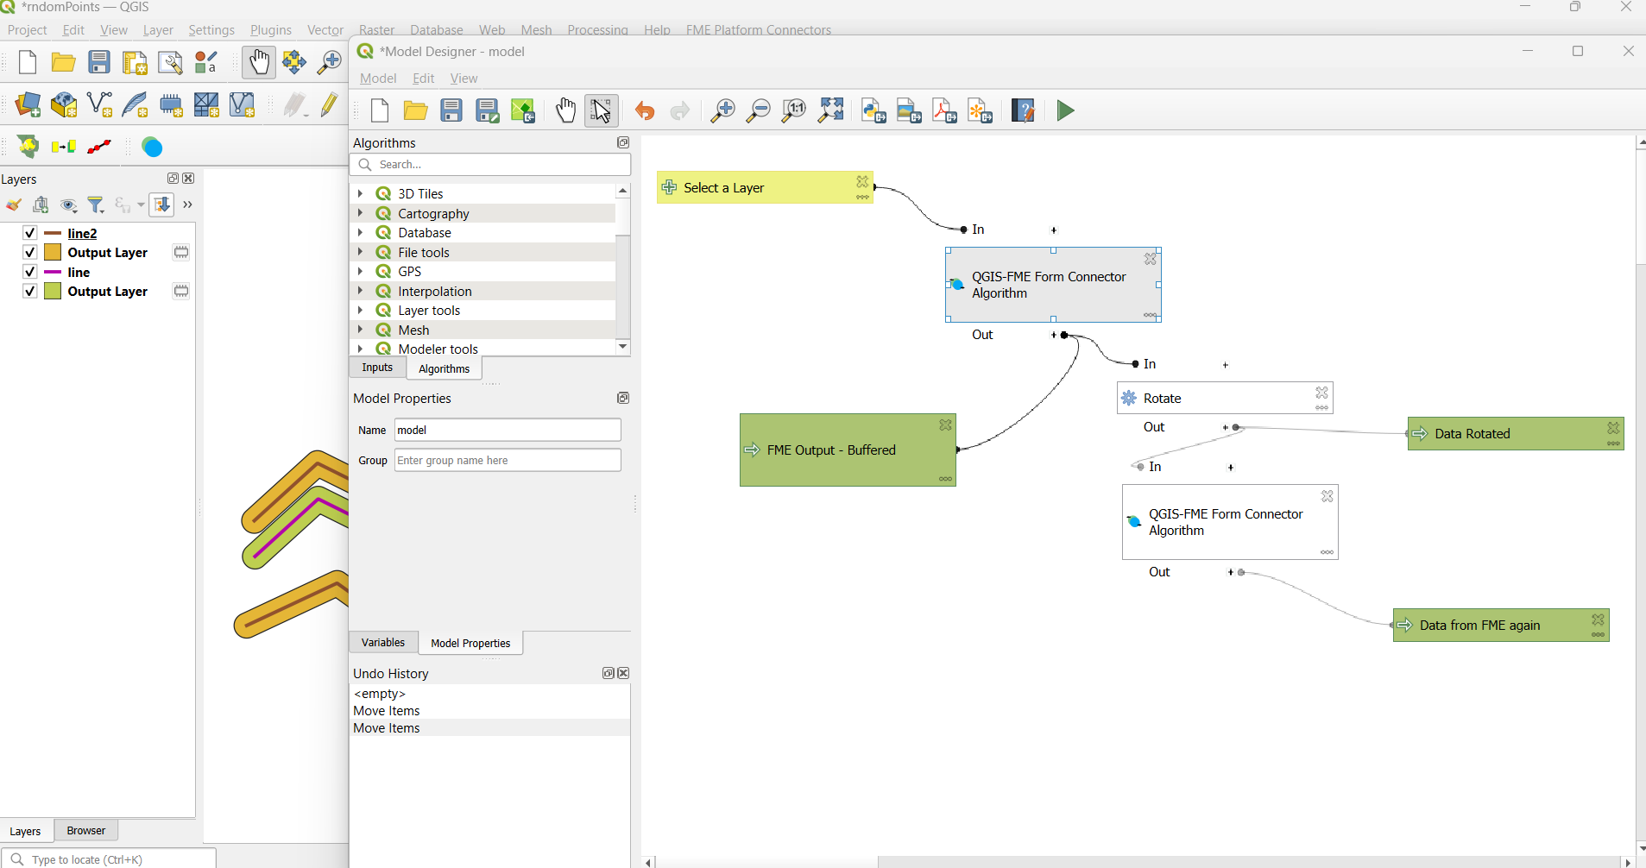Click green Output Layer color swatch
The width and height of the screenshot is (1646, 868).
coord(53,291)
